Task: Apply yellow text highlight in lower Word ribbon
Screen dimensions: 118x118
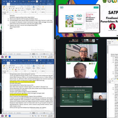Action: tap(13, 69)
